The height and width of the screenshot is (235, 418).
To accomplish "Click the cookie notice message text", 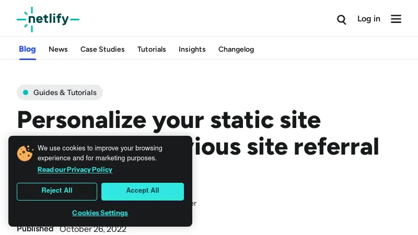I will click(100, 153).
